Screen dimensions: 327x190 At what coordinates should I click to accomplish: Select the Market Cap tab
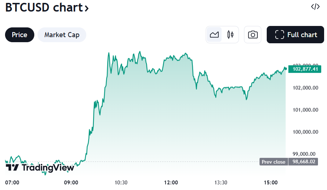(62, 35)
